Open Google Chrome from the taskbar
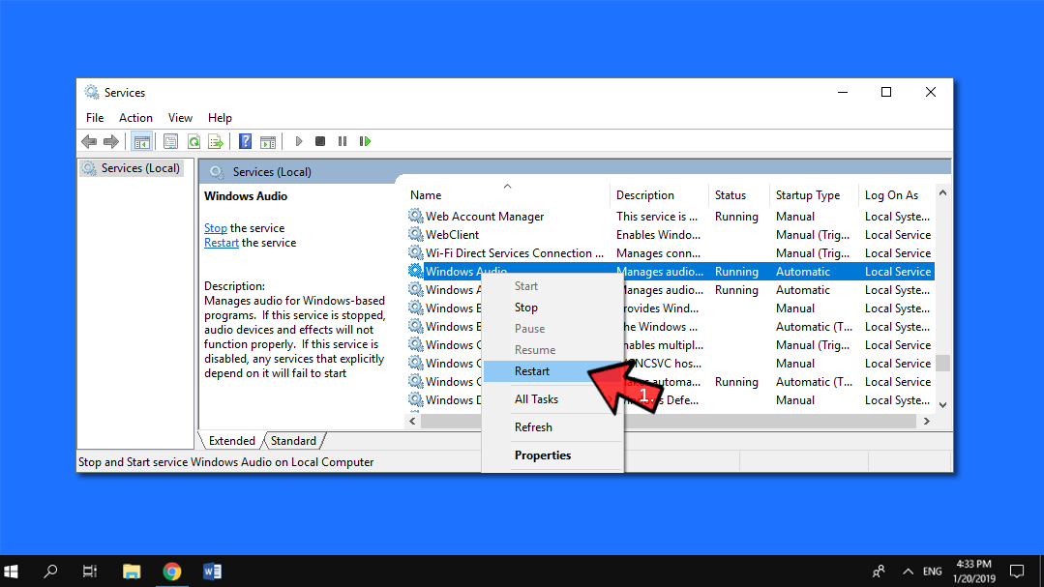 (x=172, y=571)
